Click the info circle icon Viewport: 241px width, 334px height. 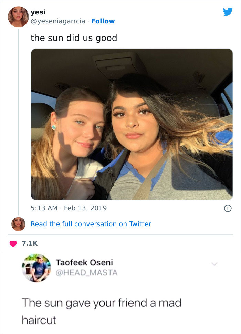tap(228, 208)
